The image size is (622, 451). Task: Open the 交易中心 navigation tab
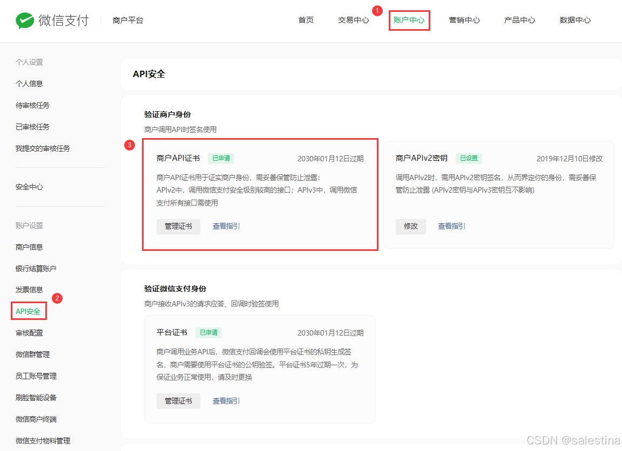[353, 20]
